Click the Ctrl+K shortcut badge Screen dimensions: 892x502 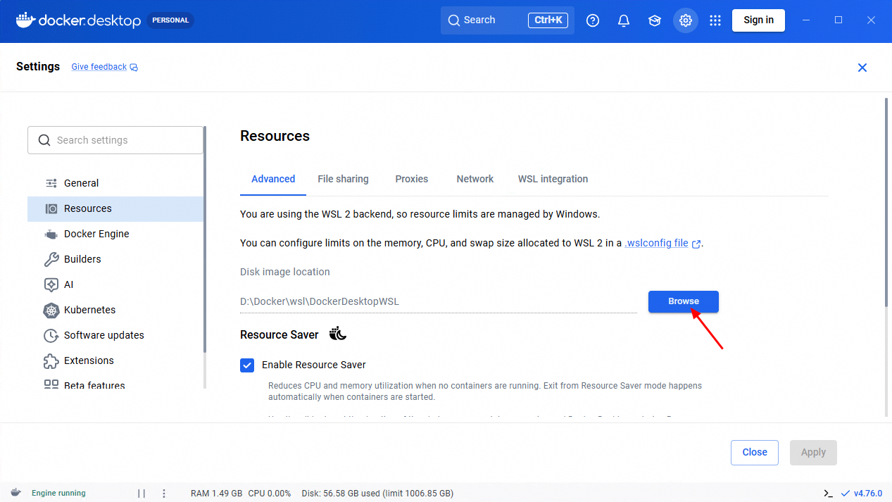[x=548, y=20]
